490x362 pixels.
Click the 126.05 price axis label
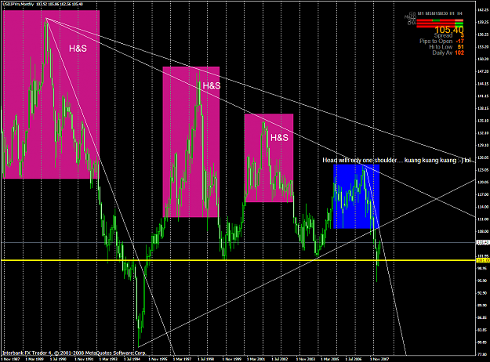[x=483, y=157]
